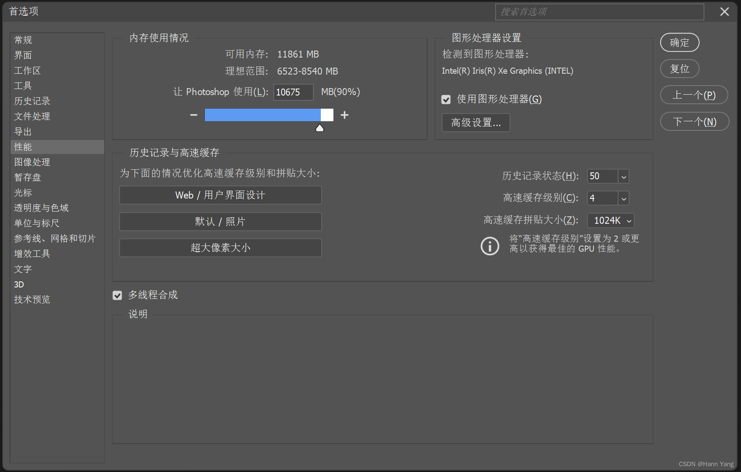Viewport: 741px width, 472px height.
Task: Select 暂存盘 in the preferences sidebar
Action: pyautogui.click(x=27, y=178)
